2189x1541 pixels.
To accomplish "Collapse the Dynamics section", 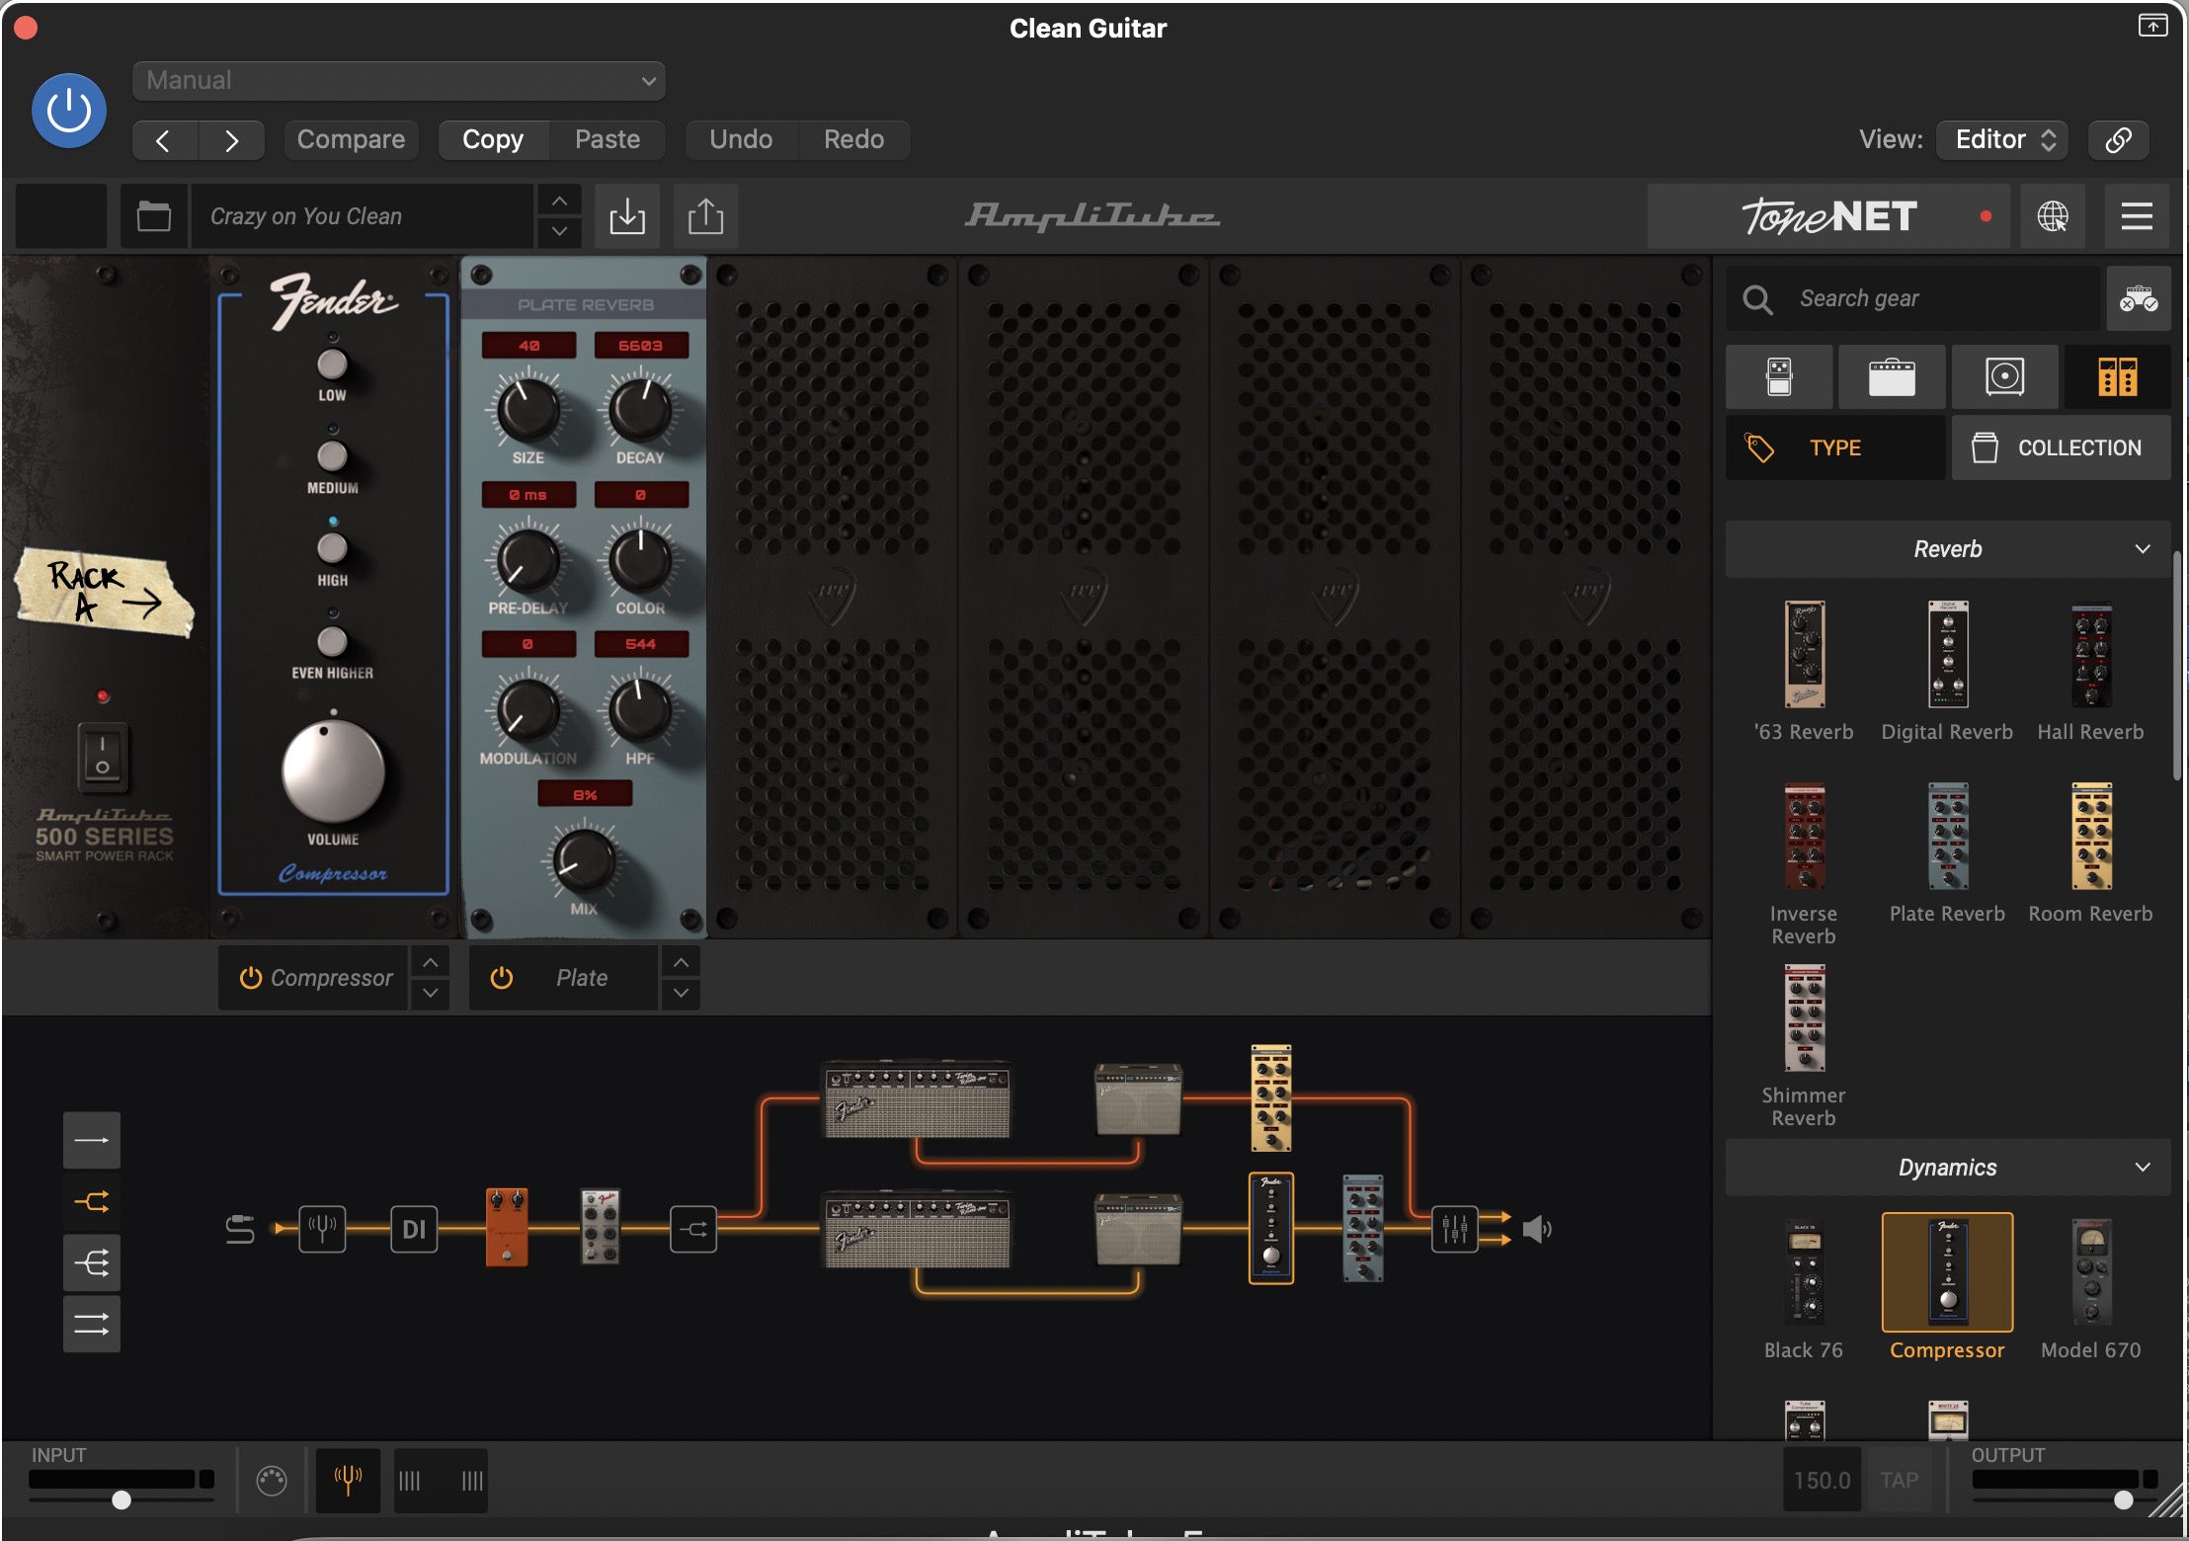I will pyautogui.click(x=1948, y=1168).
